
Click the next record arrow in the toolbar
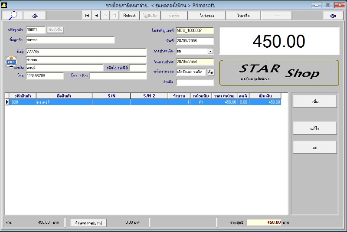(x=105, y=16)
